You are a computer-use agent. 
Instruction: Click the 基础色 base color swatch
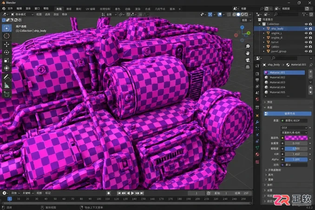296,138
